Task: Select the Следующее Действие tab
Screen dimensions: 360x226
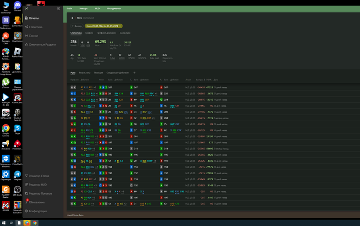Action: point(118,72)
